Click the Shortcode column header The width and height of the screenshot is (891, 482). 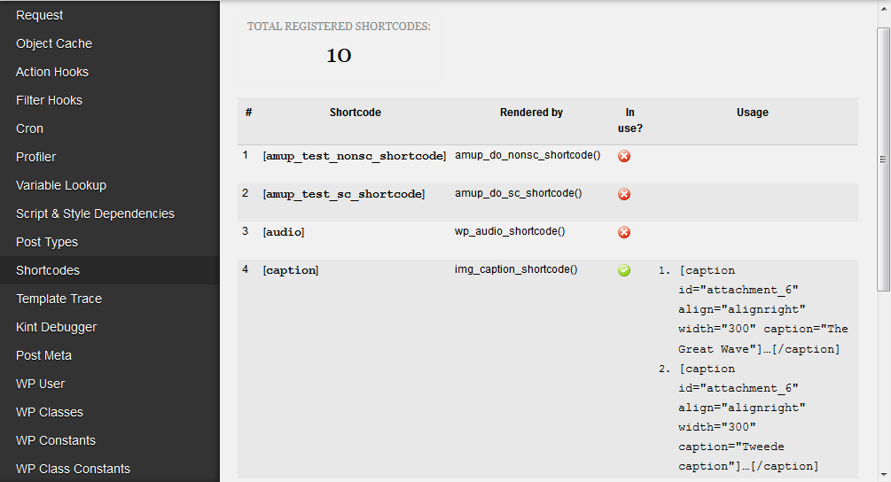pyautogui.click(x=355, y=113)
